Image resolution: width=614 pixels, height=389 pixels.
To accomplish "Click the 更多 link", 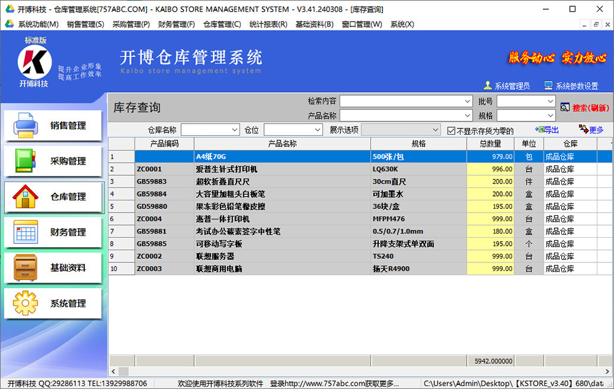I will (596, 130).
